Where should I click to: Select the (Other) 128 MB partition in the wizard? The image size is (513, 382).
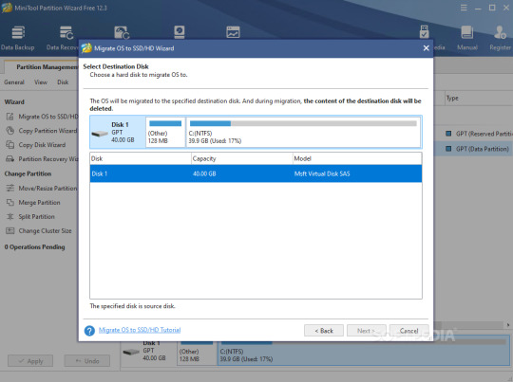tap(165, 132)
